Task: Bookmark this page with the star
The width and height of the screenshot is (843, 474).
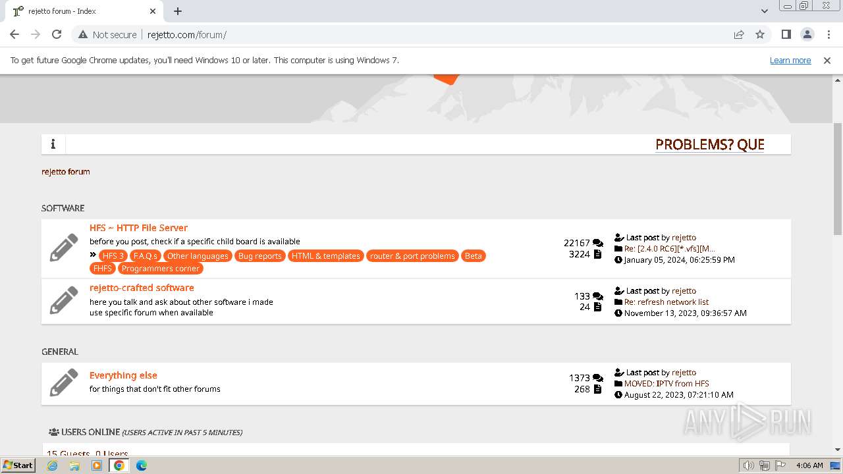Action: (x=760, y=34)
